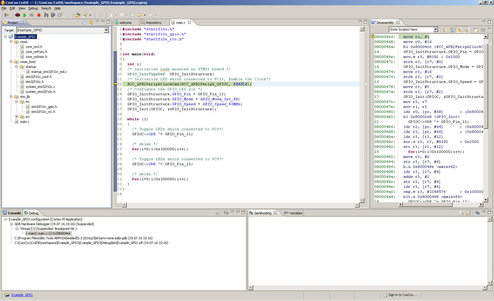This screenshot has height=301, width=494.
Task: Click the red Reset CPU icon
Action: point(18,15)
